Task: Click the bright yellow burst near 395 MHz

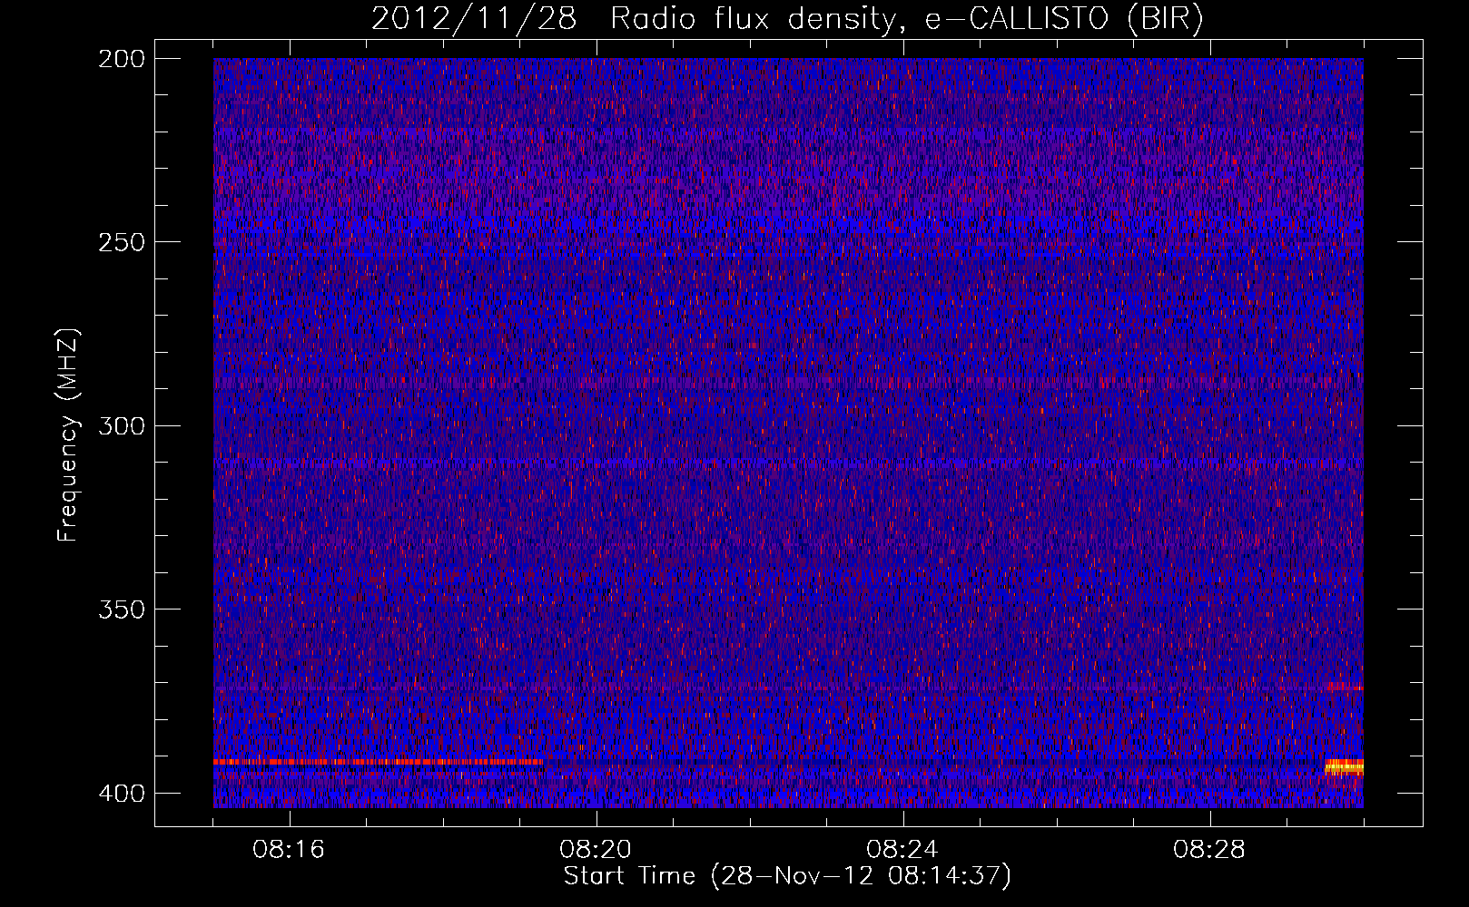Action: click(1345, 767)
